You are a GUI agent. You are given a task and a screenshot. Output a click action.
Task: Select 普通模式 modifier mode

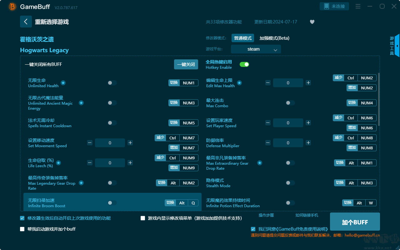pos(243,38)
